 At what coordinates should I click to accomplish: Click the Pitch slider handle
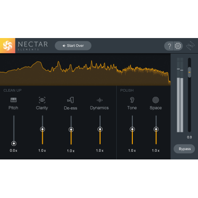[14, 143]
